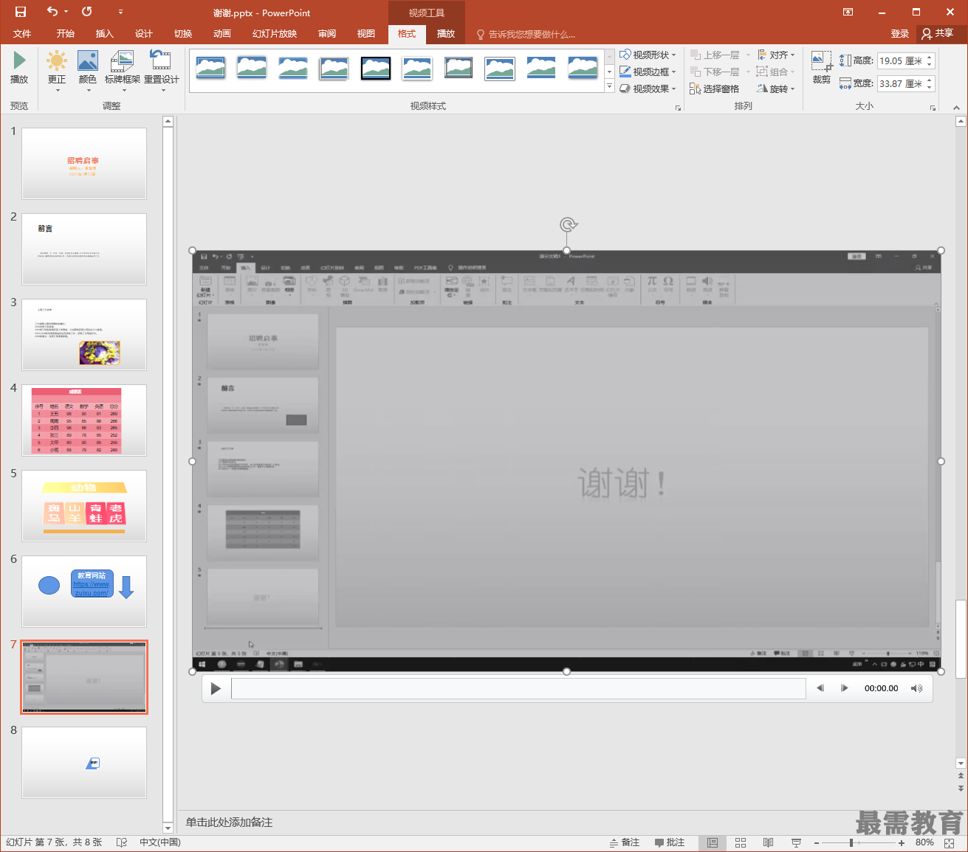
Task: Open the 视频形状 dropdown
Action: point(648,55)
